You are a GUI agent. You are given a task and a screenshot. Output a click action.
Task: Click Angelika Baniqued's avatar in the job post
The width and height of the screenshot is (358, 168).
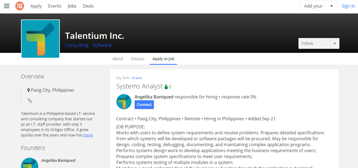click(x=124, y=102)
